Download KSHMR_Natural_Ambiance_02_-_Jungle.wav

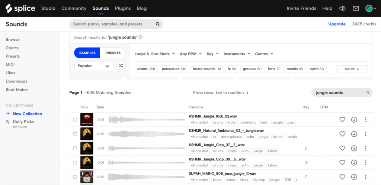(x=354, y=134)
